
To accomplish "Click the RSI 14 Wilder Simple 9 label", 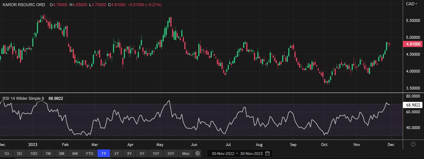I will (x=23, y=99).
